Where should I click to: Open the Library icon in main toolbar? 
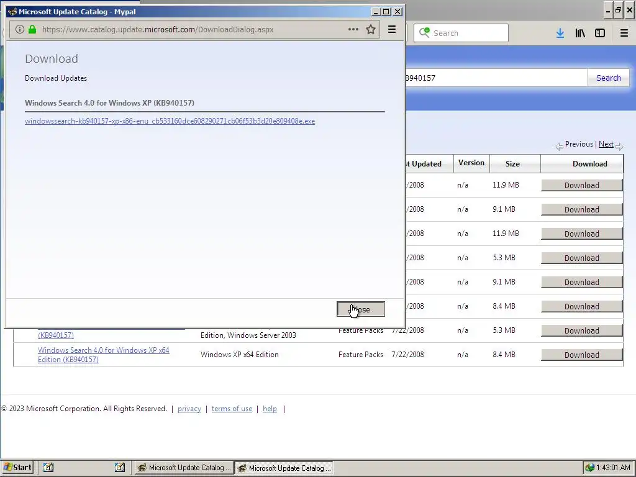click(x=580, y=34)
